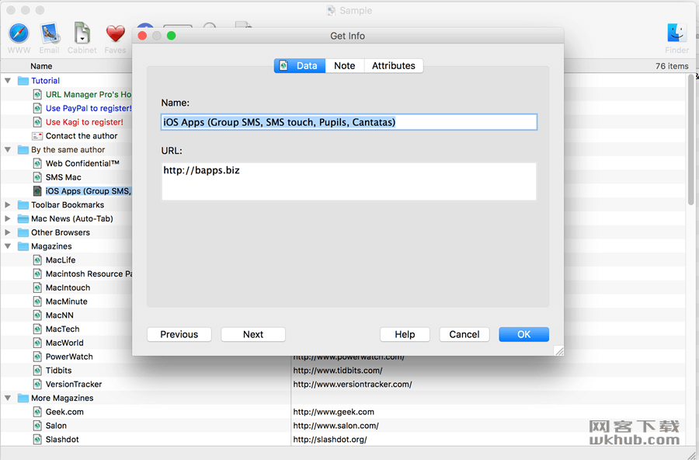Collapse the Tutorial folder
Image resolution: width=699 pixels, height=460 pixels.
click(x=8, y=81)
